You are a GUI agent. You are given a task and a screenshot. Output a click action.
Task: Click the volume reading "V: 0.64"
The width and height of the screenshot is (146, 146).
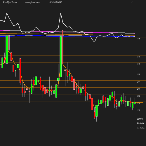(x=140, y=124)
